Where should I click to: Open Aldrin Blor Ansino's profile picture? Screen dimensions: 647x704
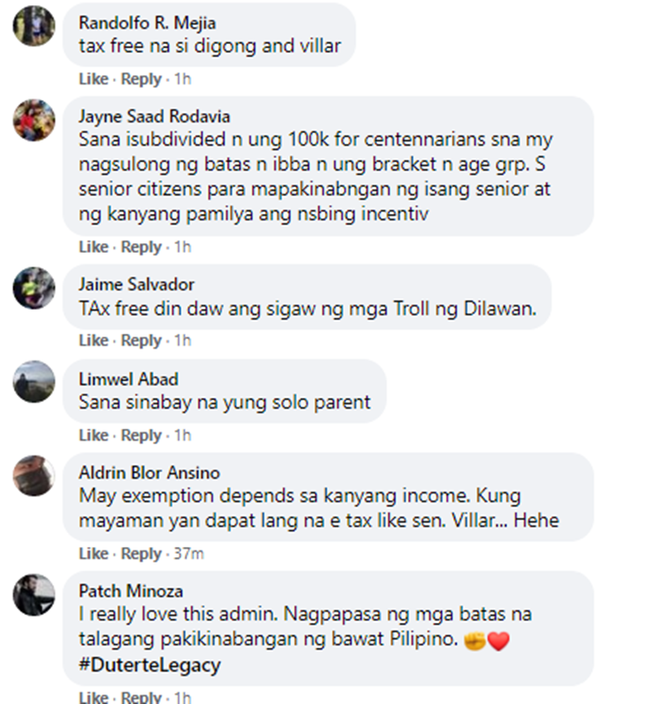(34, 476)
